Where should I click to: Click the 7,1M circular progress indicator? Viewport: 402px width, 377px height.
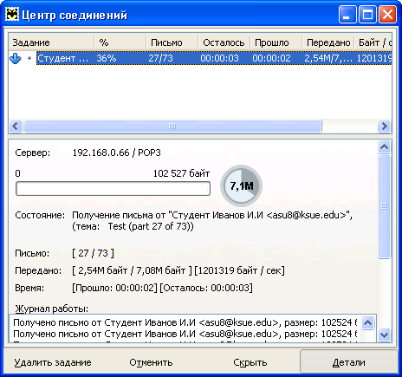[x=242, y=185]
